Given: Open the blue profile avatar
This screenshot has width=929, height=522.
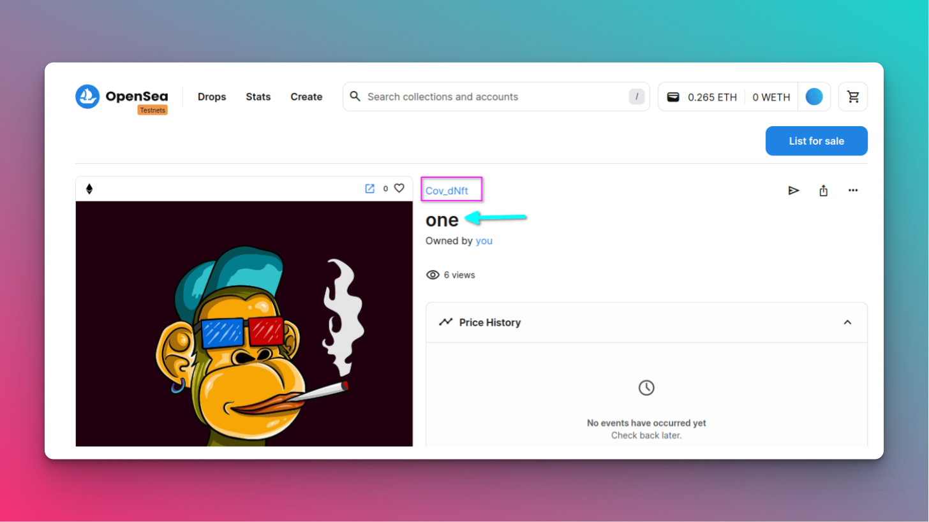Looking at the screenshot, I should point(814,97).
